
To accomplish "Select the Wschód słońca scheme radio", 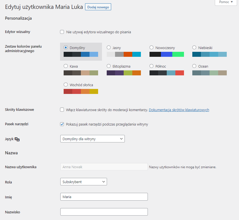I will (x=66, y=85).
